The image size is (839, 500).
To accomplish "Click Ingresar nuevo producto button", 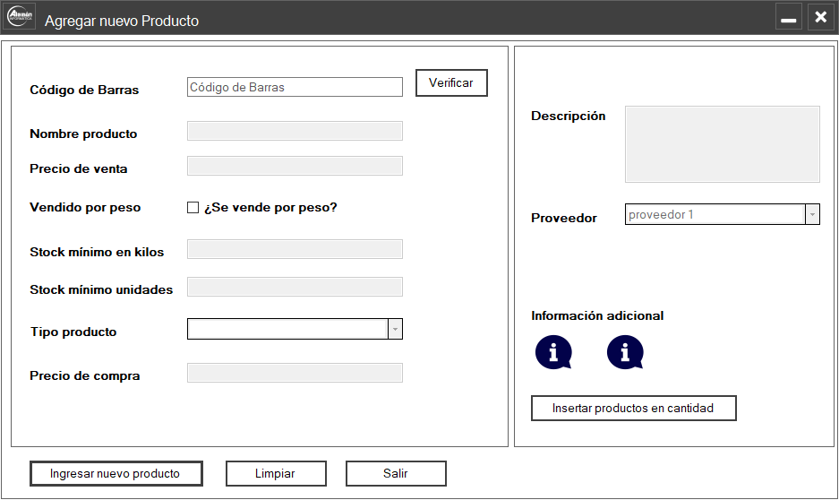I will 116,473.
